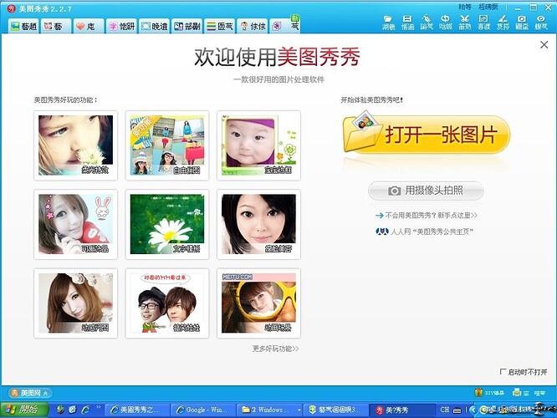Click the open-folder toolbar icon

pos(388,23)
